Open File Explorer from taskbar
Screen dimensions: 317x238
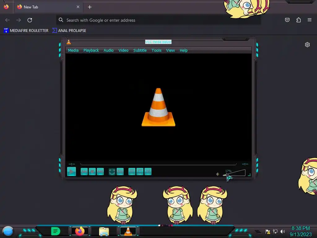[x=104, y=231]
